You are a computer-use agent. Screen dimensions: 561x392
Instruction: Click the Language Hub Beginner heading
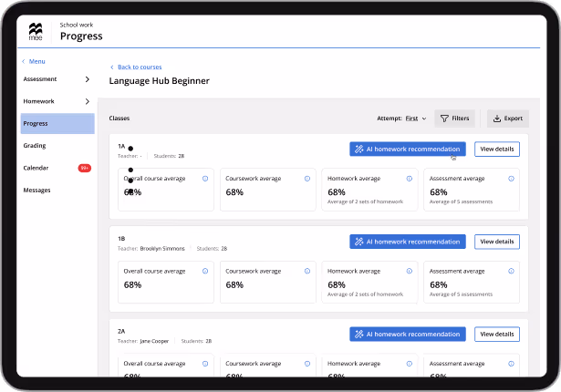[x=160, y=81]
